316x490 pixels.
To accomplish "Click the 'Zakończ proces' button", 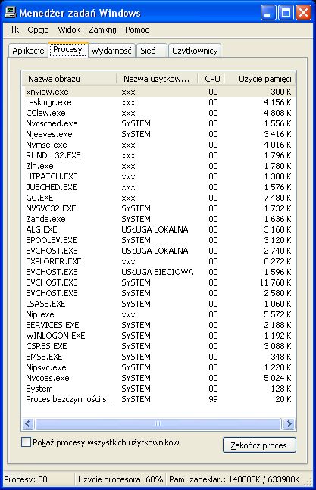I will coord(259,445).
